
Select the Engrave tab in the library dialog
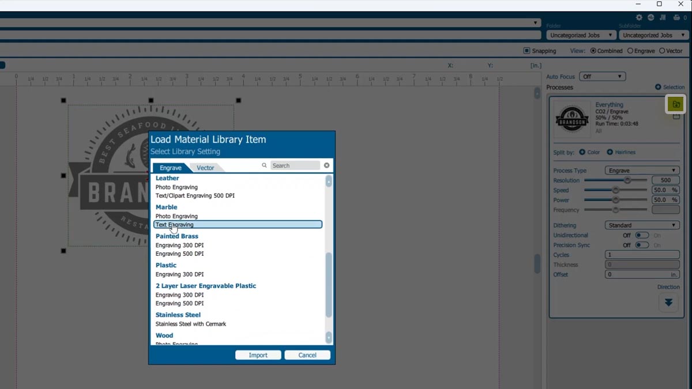coord(170,167)
